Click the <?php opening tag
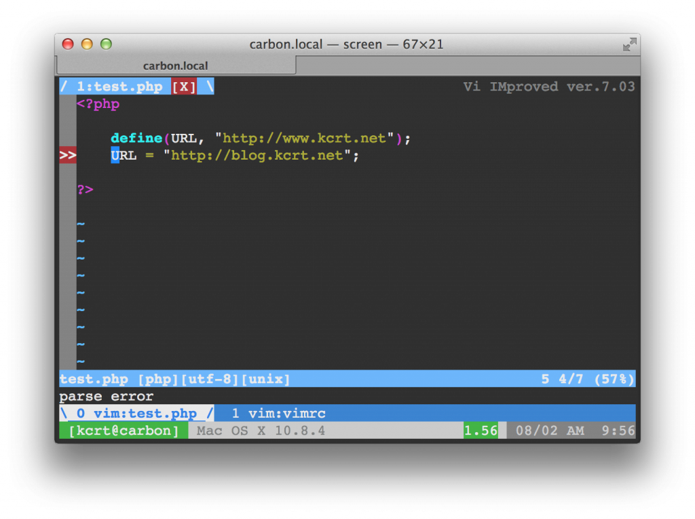This screenshot has height=519, width=695. (98, 104)
